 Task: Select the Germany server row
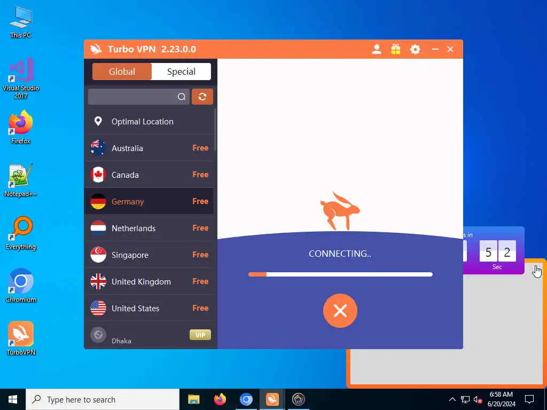point(149,201)
